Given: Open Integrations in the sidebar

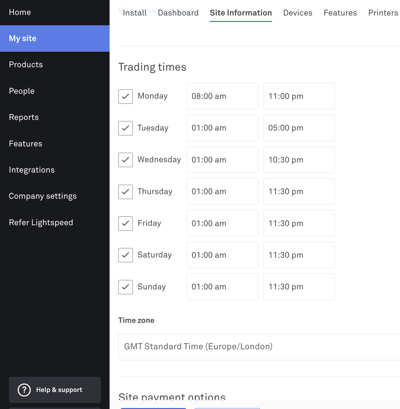Looking at the screenshot, I should pos(55,170).
